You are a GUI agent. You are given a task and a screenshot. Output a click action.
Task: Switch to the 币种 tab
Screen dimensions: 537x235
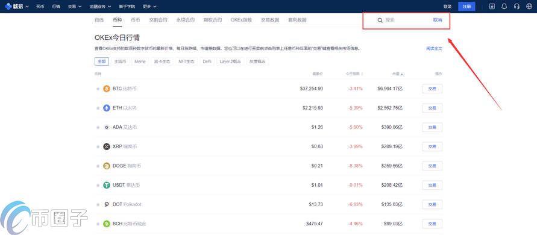tap(117, 20)
